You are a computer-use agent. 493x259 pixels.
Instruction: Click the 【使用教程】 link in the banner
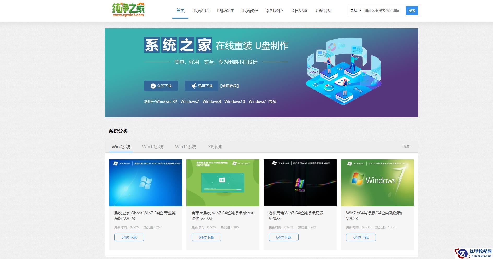pyautogui.click(x=229, y=86)
